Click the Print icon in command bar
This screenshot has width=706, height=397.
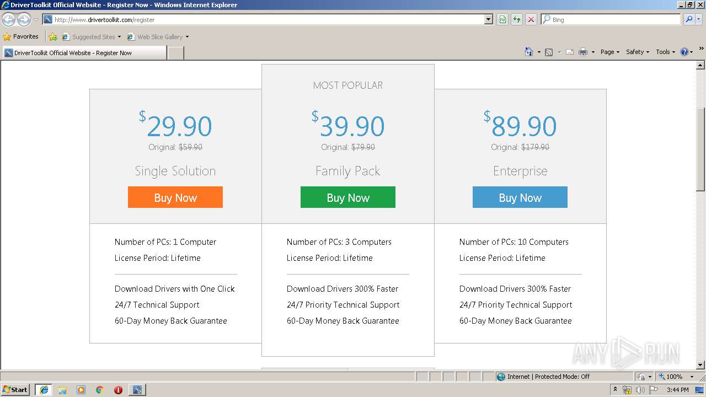click(583, 52)
